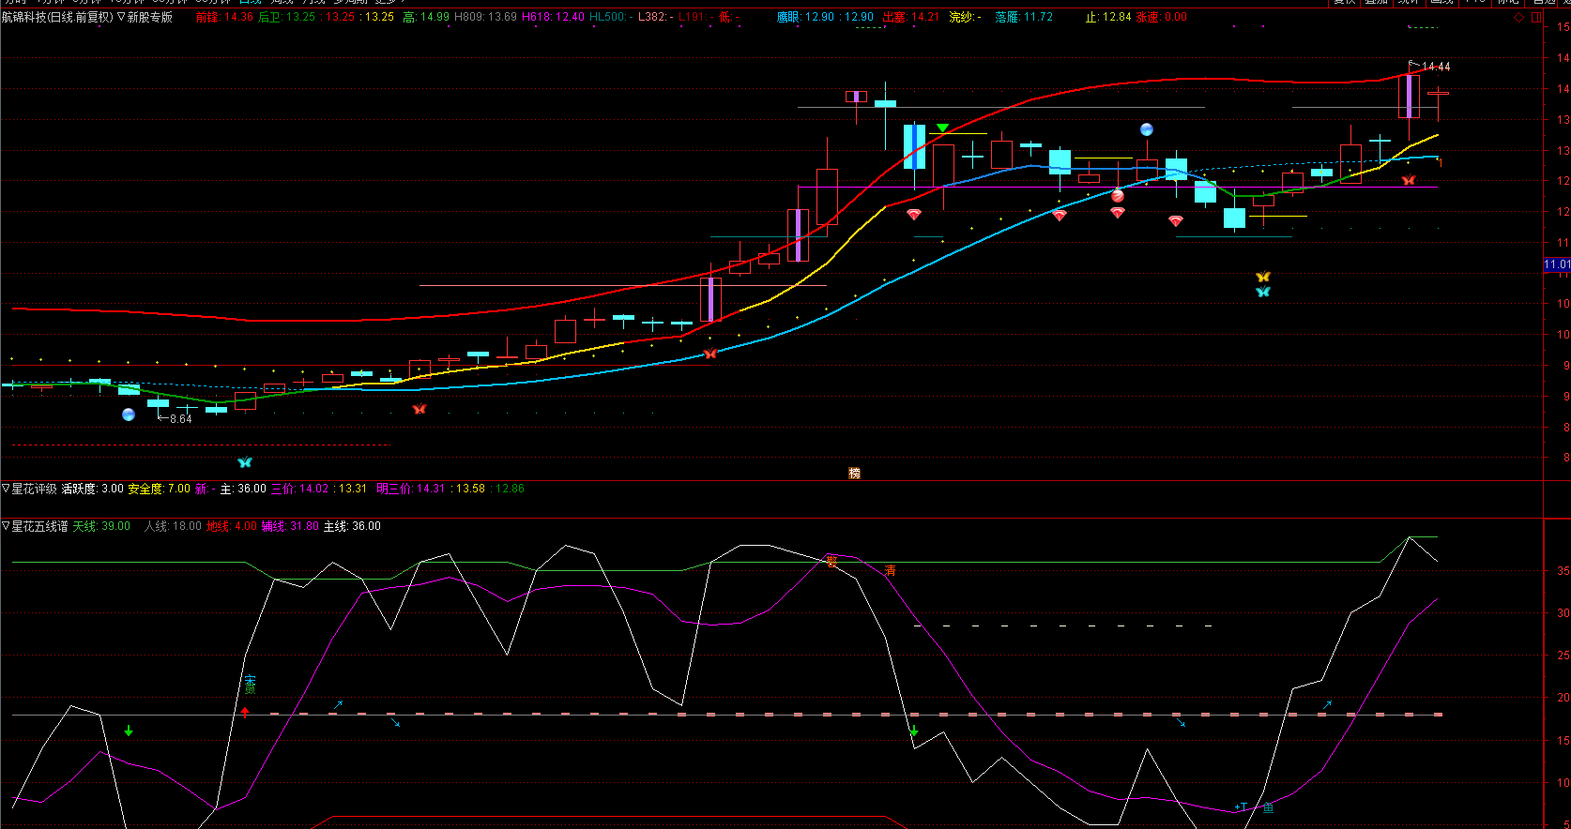Click the 明三价: 14.31 value
1571x829 pixels.
(412, 489)
